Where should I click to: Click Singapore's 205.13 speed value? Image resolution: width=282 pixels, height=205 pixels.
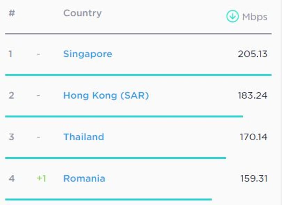[x=252, y=54]
